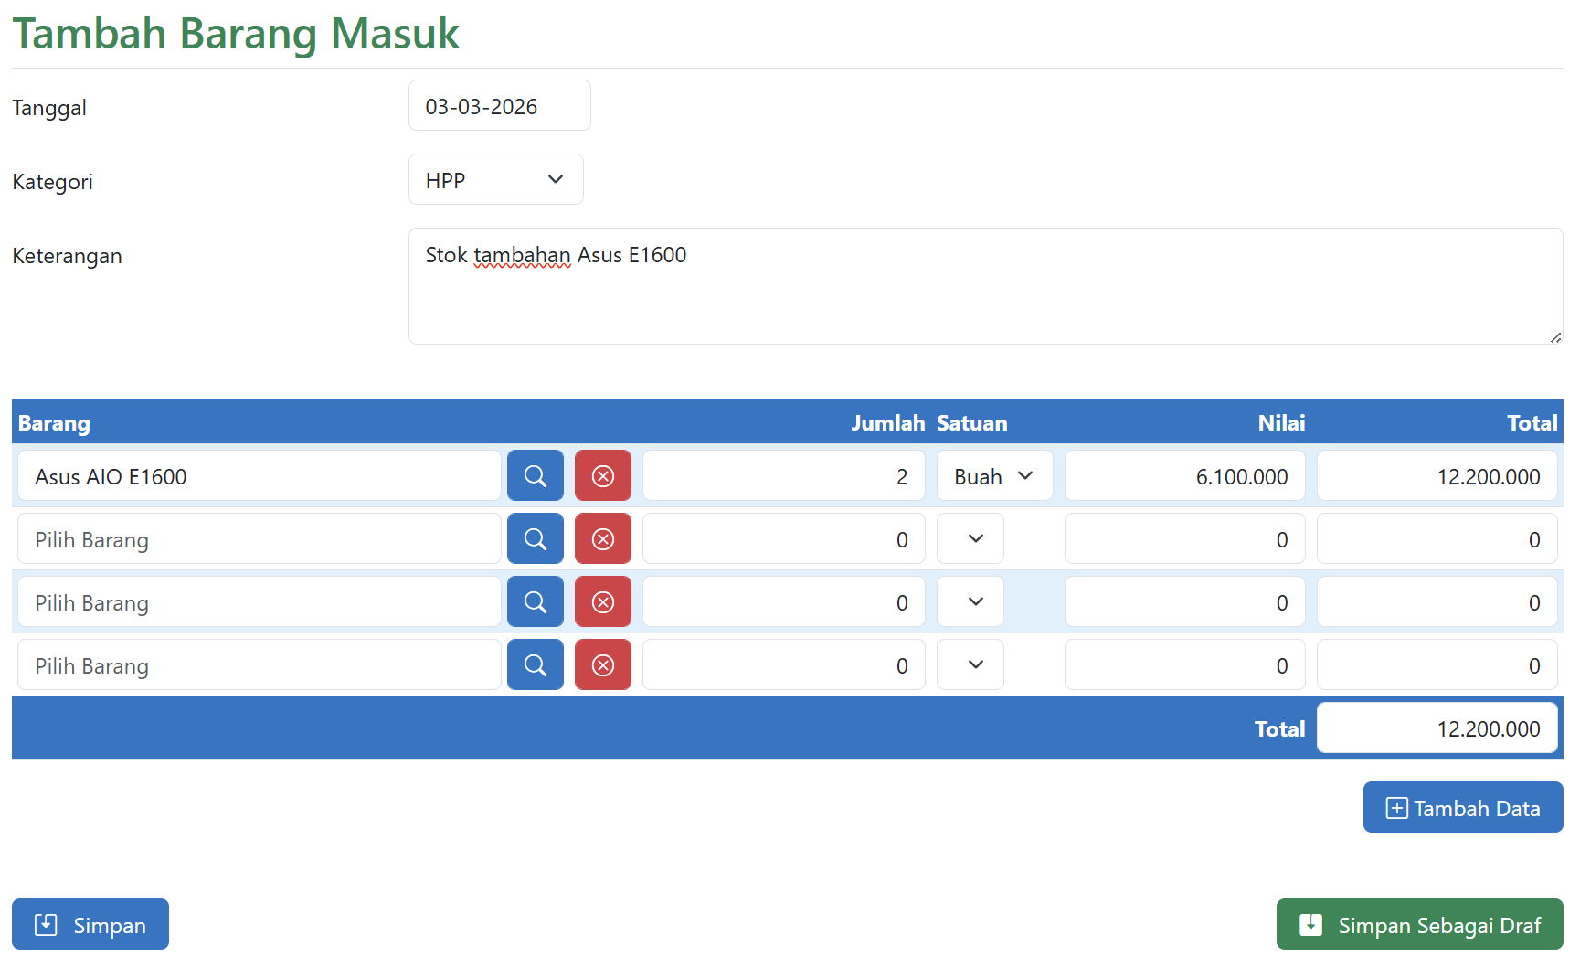The image size is (1580, 978).
Task: Delete the second item row
Action: [x=603, y=538]
